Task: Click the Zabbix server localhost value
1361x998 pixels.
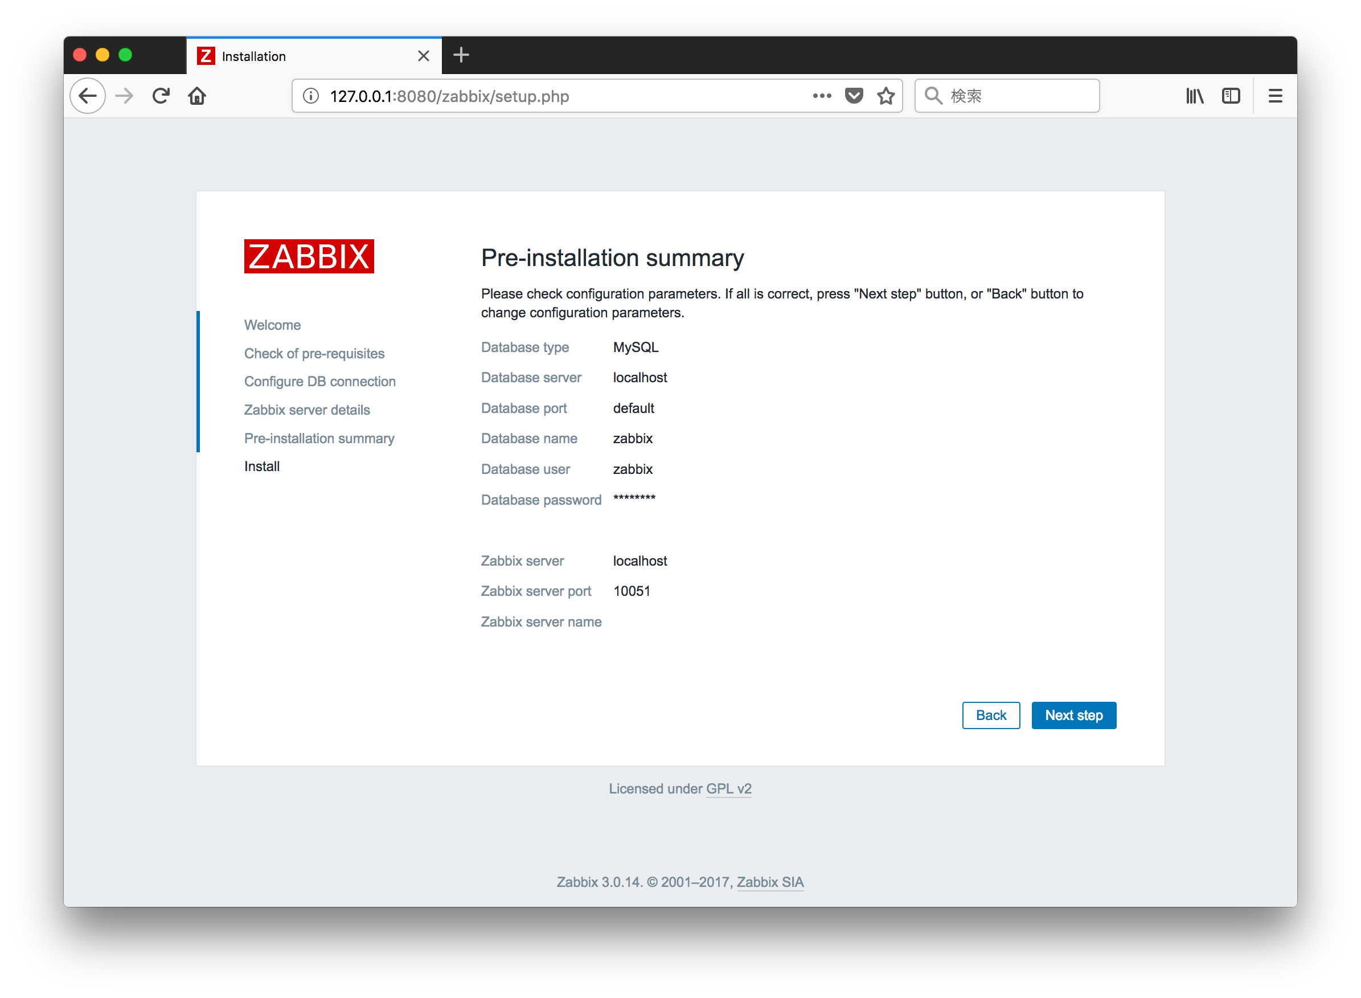Action: pos(640,561)
